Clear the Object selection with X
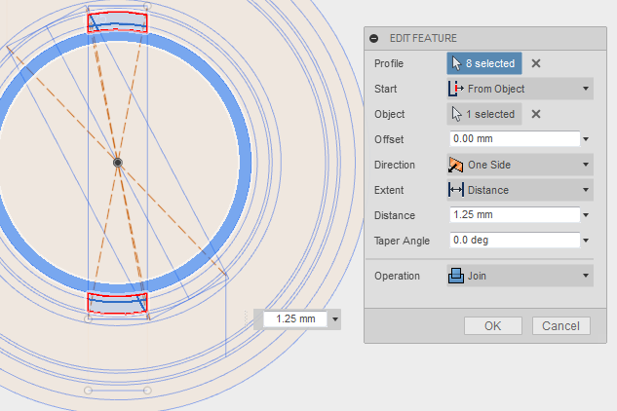This screenshot has width=617, height=411. 535,114
